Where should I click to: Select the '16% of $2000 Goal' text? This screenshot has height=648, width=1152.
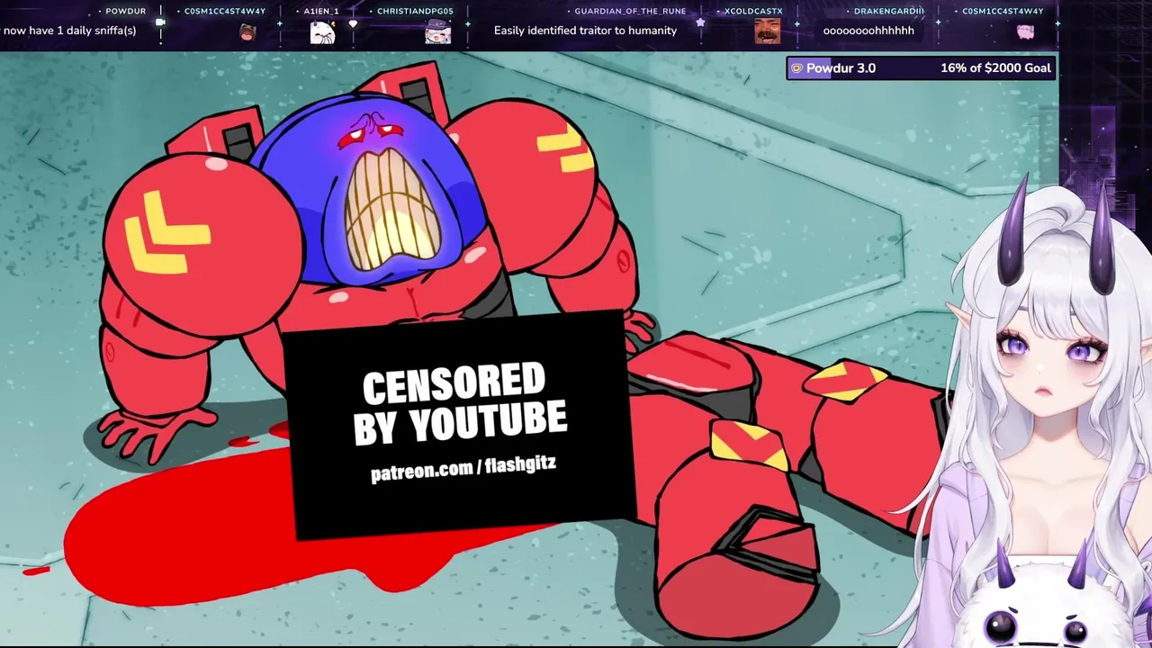click(x=995, y=67)
